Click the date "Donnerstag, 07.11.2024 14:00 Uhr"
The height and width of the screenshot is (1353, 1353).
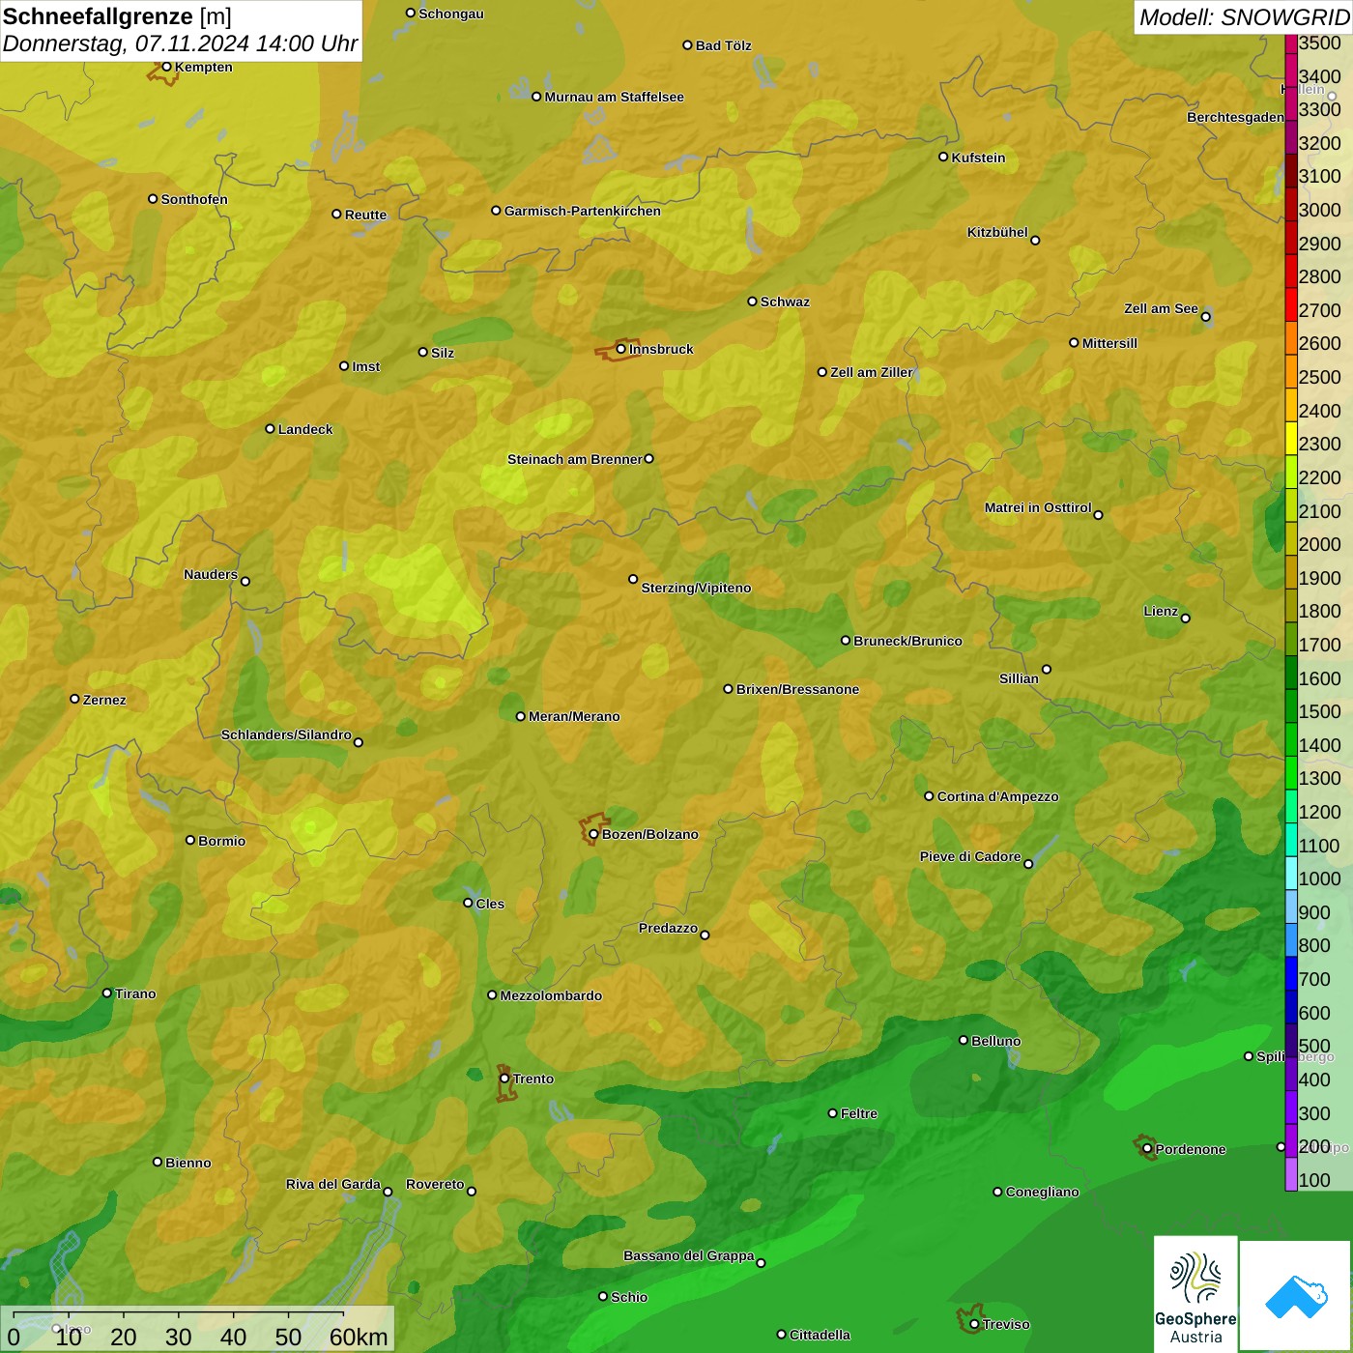(x=180, y=44)
